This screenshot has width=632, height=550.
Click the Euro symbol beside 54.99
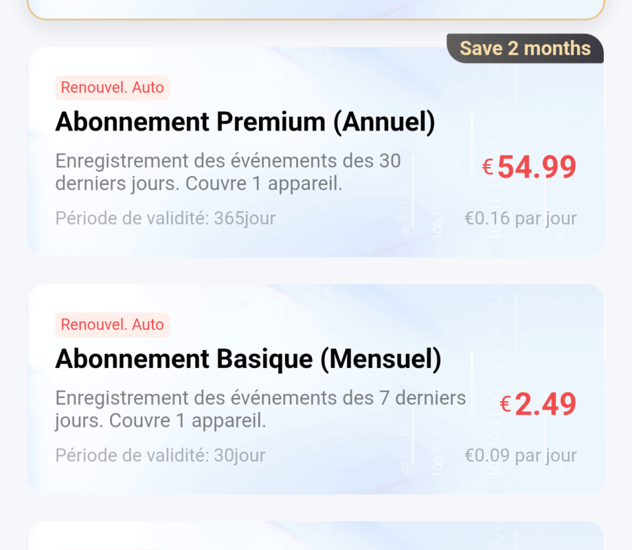pyautogui.click(x=488, y=166)
